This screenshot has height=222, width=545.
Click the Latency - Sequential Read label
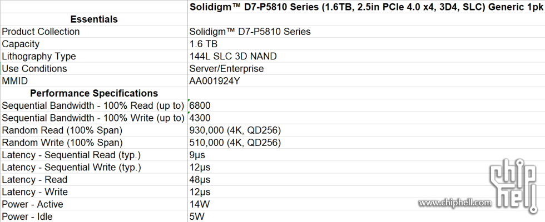pyautogui.click(x=71, y=155)
